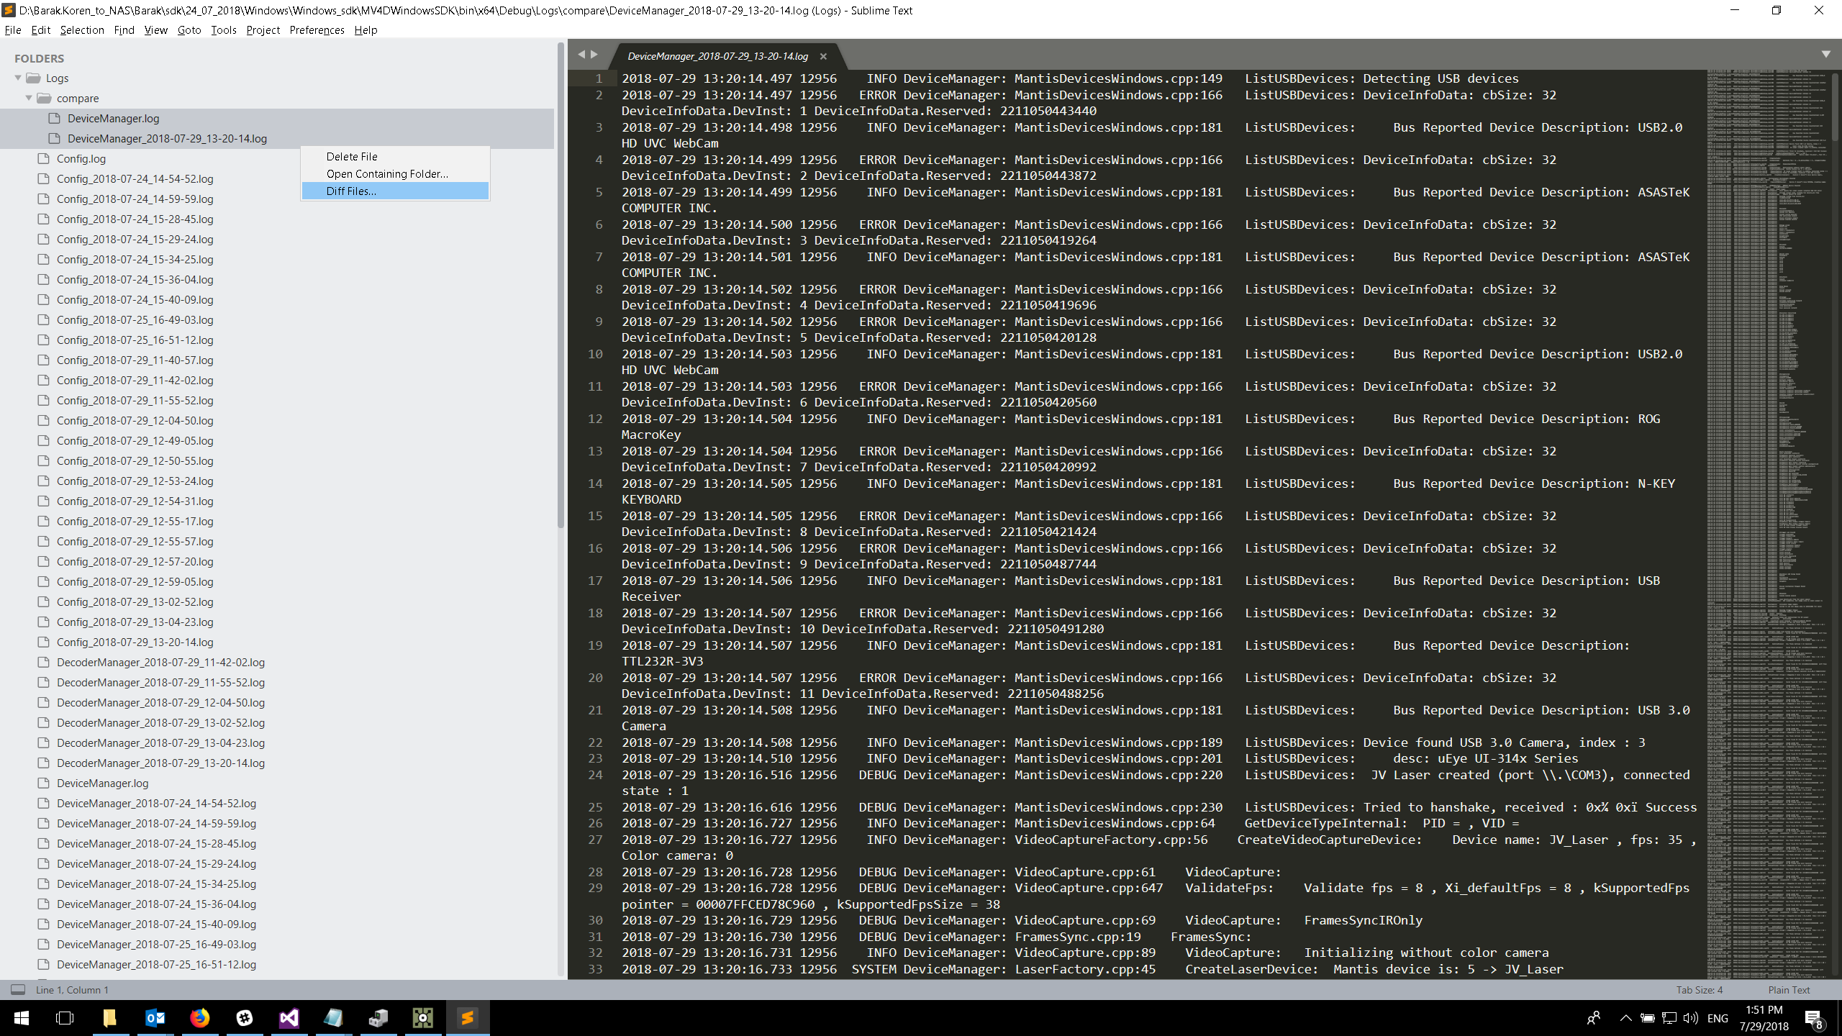
Task: Collapse the compare folder
Action: click(x=29, y=99)
